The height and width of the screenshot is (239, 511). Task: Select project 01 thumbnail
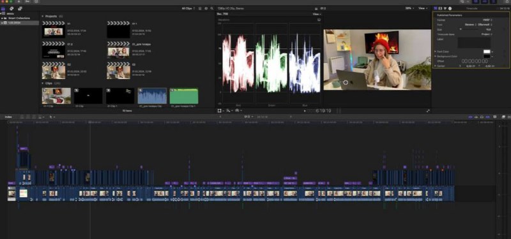point(54,30)
